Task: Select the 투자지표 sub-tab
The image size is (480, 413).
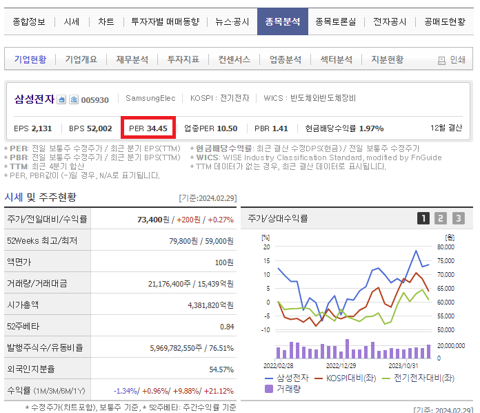Action: click(183, 59)
